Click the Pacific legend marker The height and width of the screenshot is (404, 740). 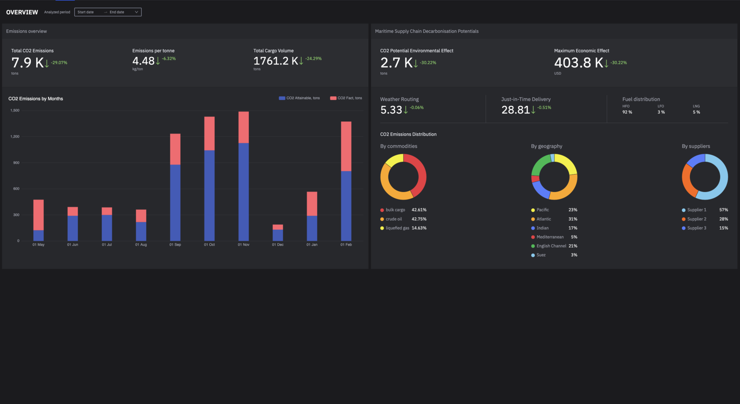pyautogui.click(x=533, y=210)
